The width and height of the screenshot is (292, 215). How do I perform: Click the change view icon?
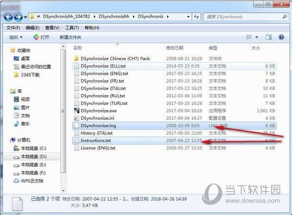pyautogui.click(x=249, y=37)
